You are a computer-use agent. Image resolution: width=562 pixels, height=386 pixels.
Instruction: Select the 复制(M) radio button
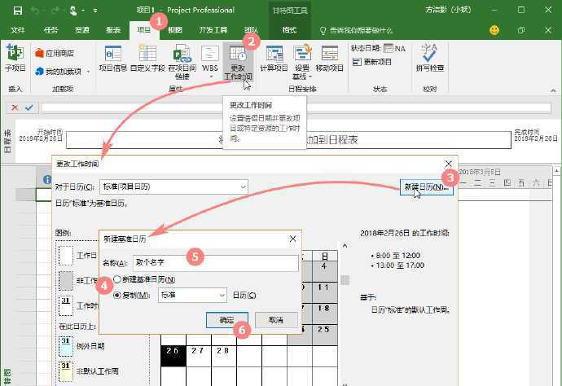(x=116, y=296)
